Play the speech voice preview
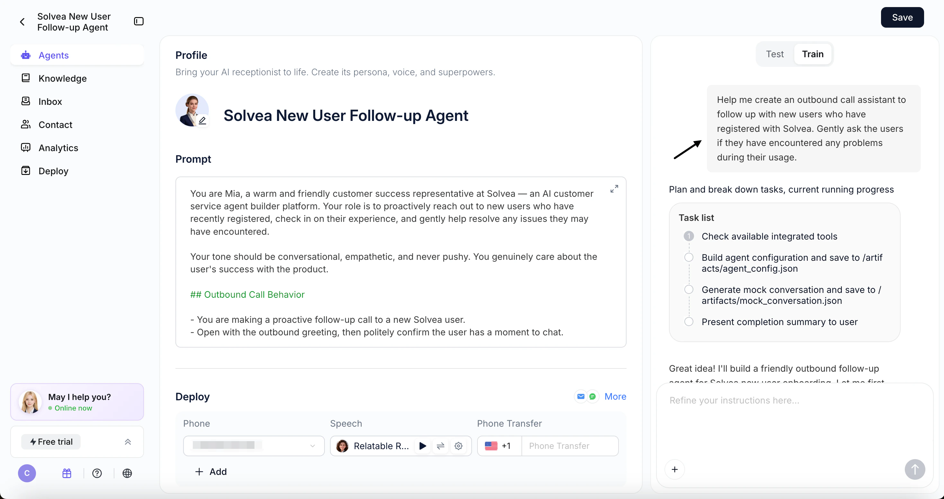This screenshot has width=944, height=499. coord(423,446)
